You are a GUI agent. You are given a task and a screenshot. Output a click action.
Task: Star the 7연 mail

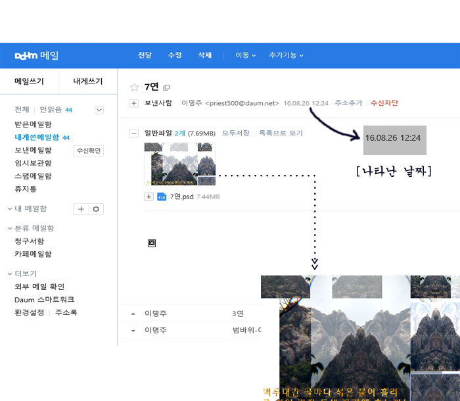tap(134, 87)
